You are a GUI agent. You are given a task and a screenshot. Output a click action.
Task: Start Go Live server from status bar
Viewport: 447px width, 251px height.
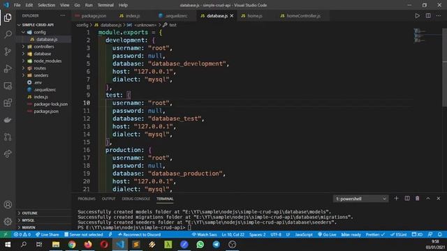pyautogui.click(x=327, y=234)
